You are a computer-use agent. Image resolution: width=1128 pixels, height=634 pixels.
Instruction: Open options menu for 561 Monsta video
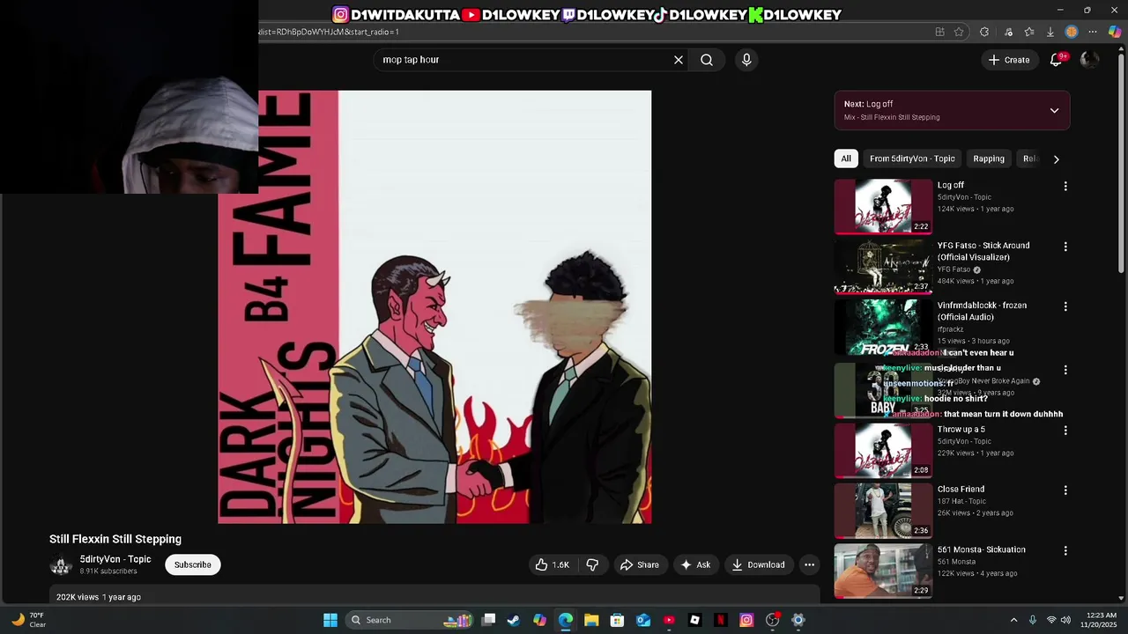(x=1065, y=551)
